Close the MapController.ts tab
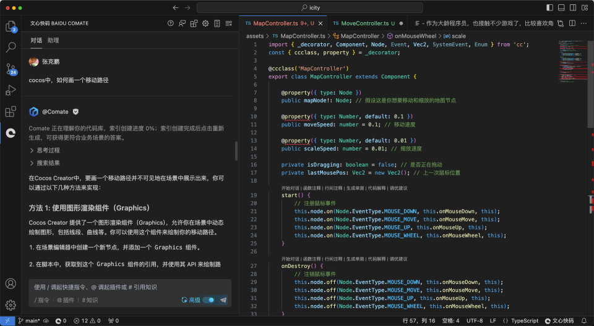Screen dimensions: 594x326 [x=321, y=23]
